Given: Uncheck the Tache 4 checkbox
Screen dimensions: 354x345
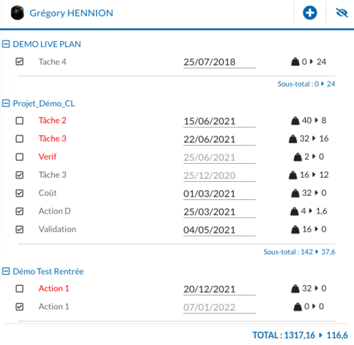Looking at the screenshot, I should (19, 62).
